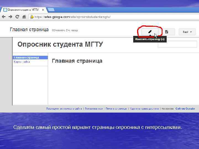Screen dimensions: 199x149
Task: Click Удалить право доступа link
Action: pos(144,109)
